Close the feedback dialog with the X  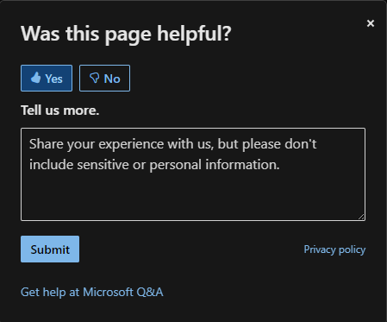[x=371, y=23]
